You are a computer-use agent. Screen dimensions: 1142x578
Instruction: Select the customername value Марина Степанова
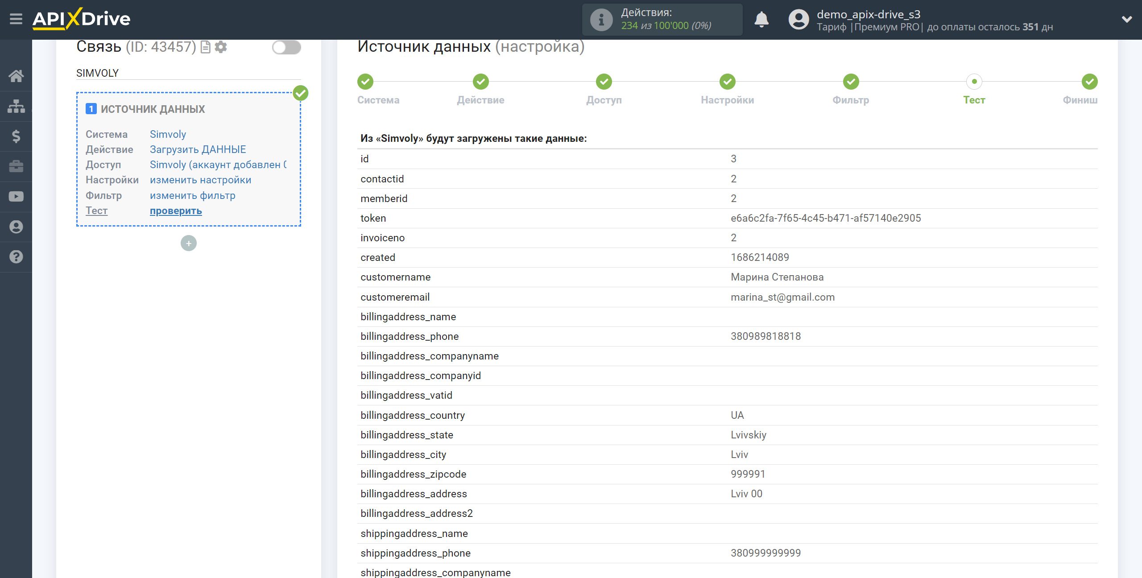click(777, 277)
